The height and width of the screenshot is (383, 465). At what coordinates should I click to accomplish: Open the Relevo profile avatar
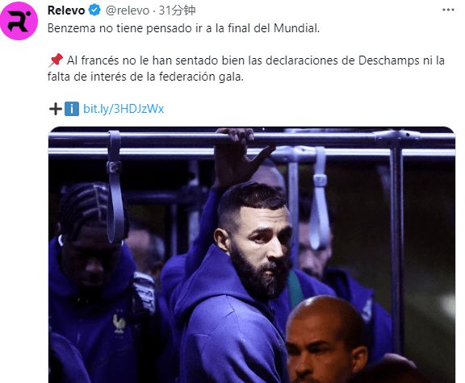point(19,21)
